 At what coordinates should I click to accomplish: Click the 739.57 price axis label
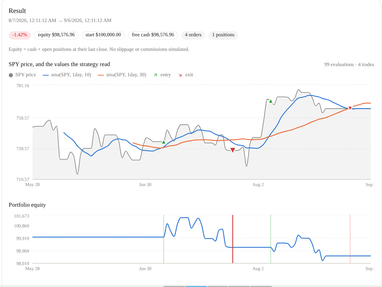23,149
